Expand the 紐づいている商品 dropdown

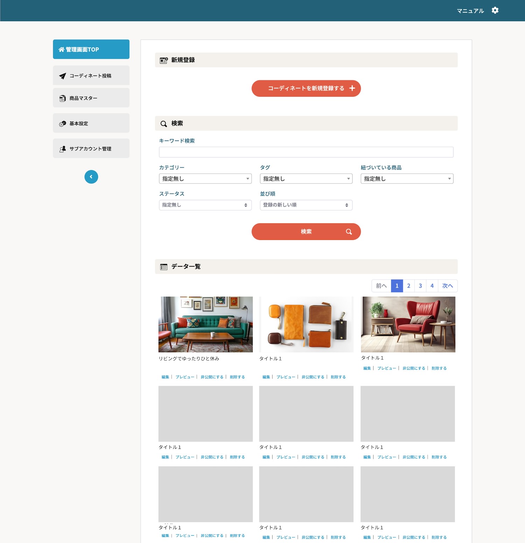pyautogui.click(x=407, y=179)
